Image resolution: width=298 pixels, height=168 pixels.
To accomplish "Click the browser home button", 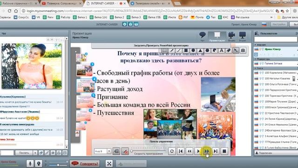I will pyautogui.click(x=16, y=11).
